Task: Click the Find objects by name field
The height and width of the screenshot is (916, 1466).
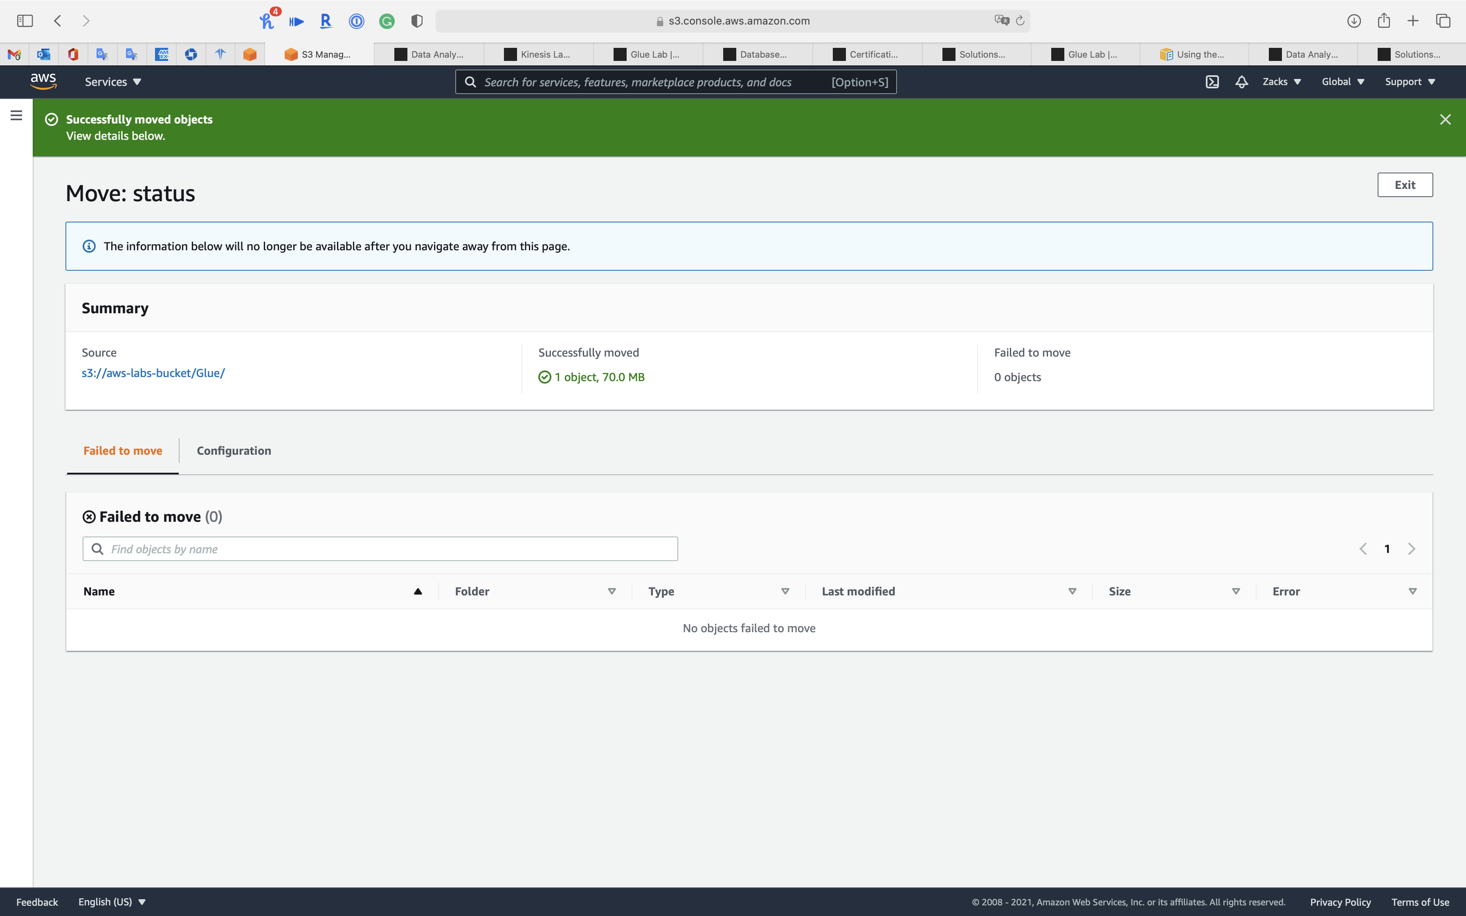Action: click(x=388, y=549)
